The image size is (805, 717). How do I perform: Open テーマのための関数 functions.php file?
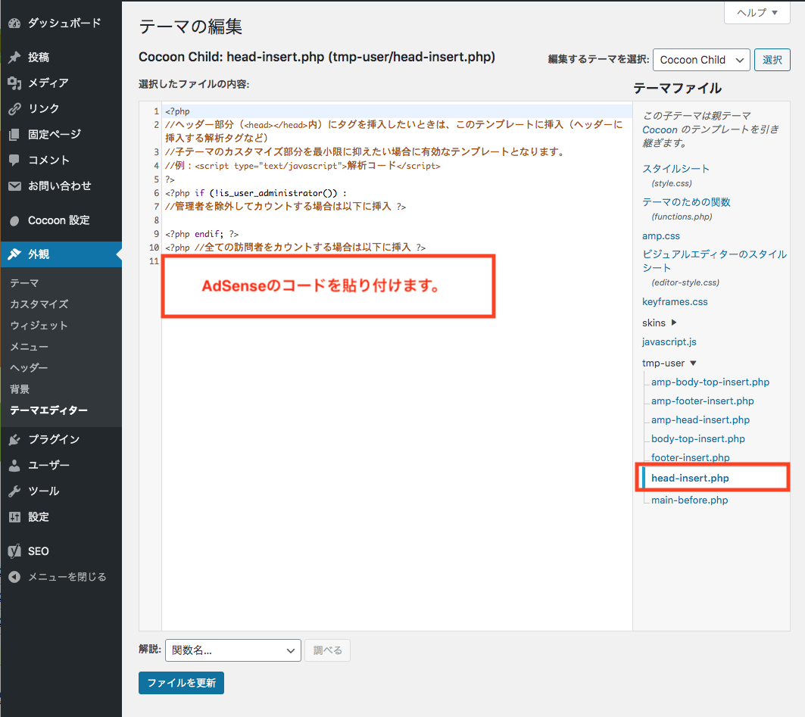click(686, 202)
